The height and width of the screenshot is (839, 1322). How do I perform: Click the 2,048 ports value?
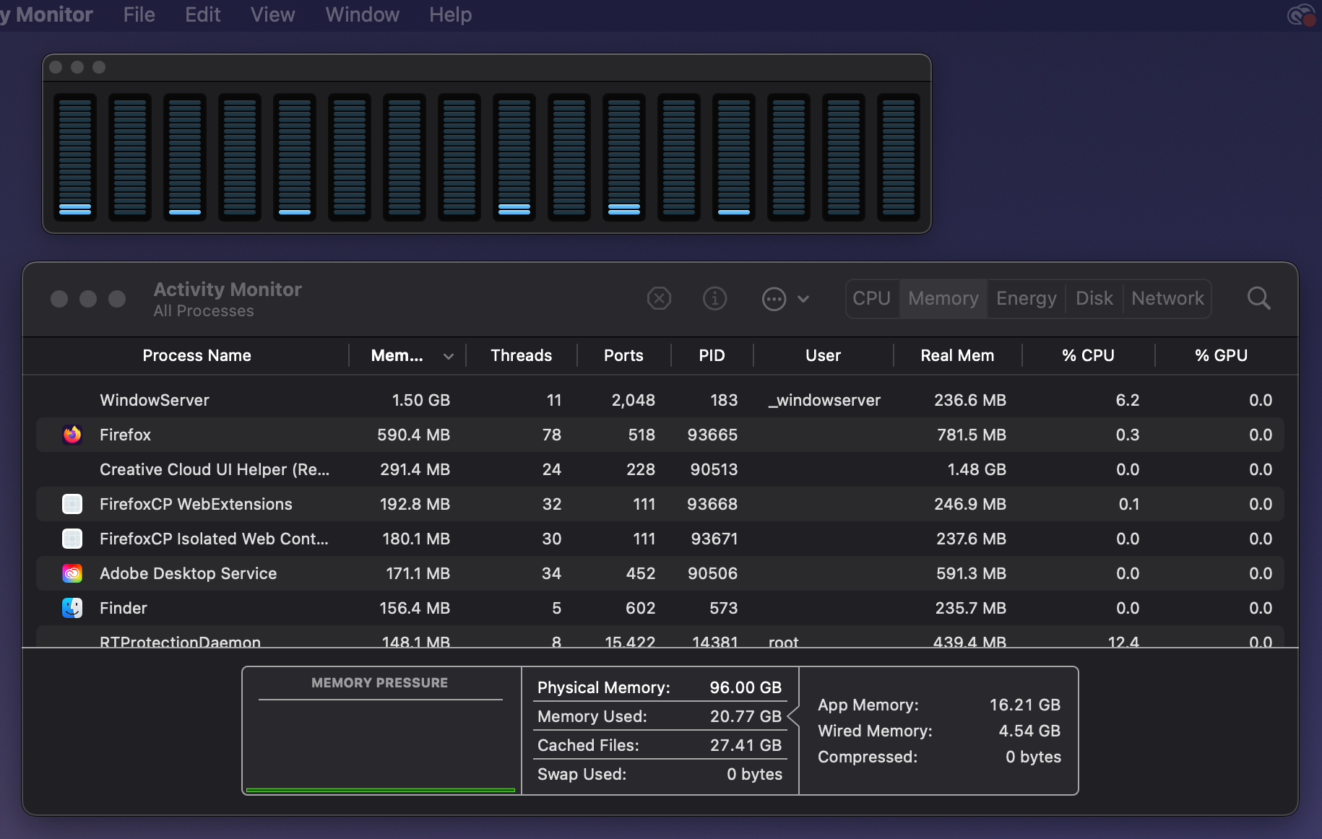click(634, 400)
